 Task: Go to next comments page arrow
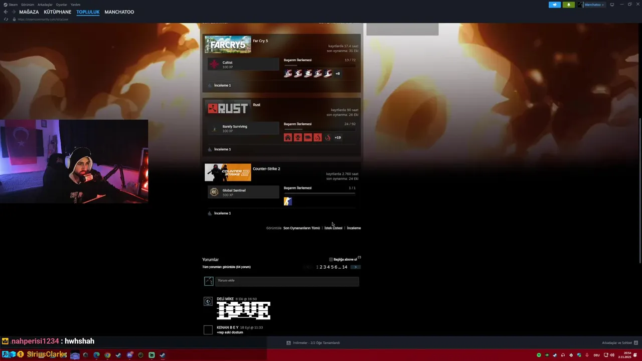pyautogui.click(x=355, y=267)
